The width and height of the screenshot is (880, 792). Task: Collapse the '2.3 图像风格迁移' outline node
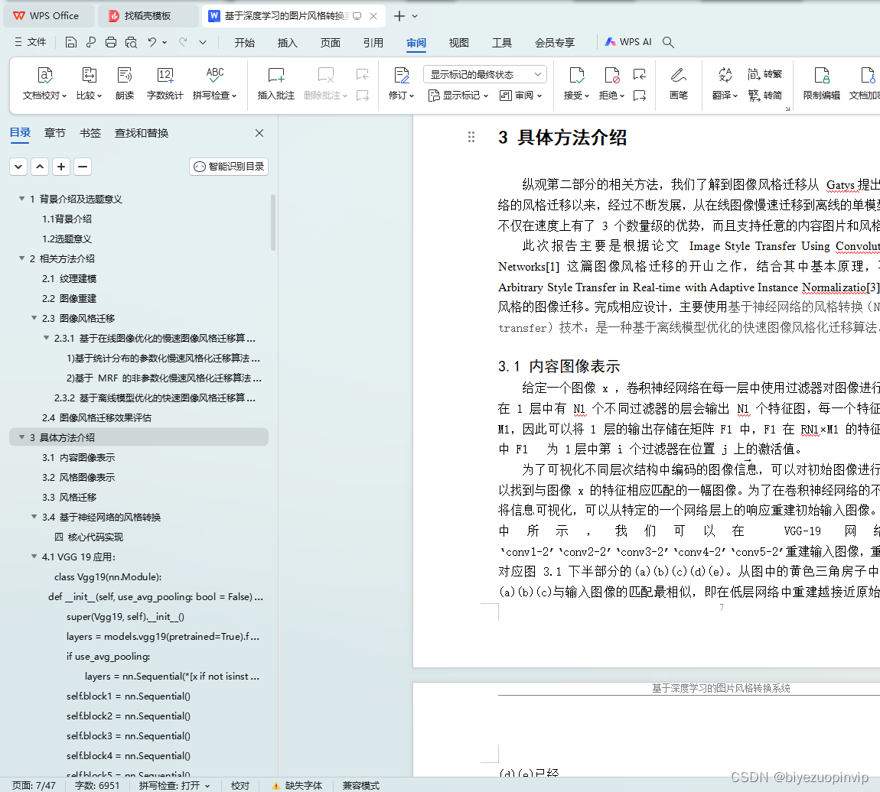pos(34,318)
